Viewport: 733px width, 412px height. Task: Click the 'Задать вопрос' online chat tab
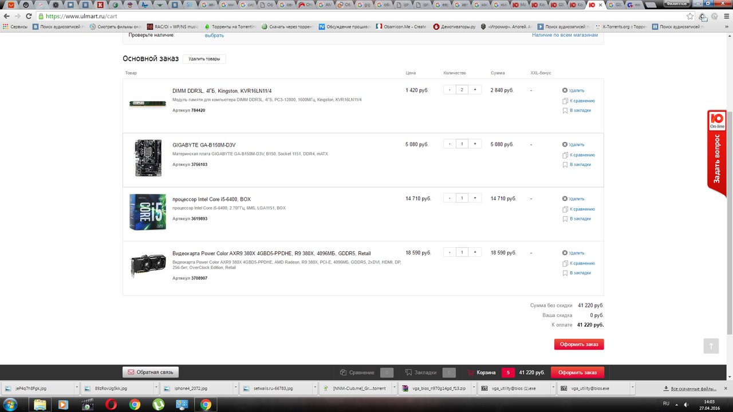coord(716,153)
